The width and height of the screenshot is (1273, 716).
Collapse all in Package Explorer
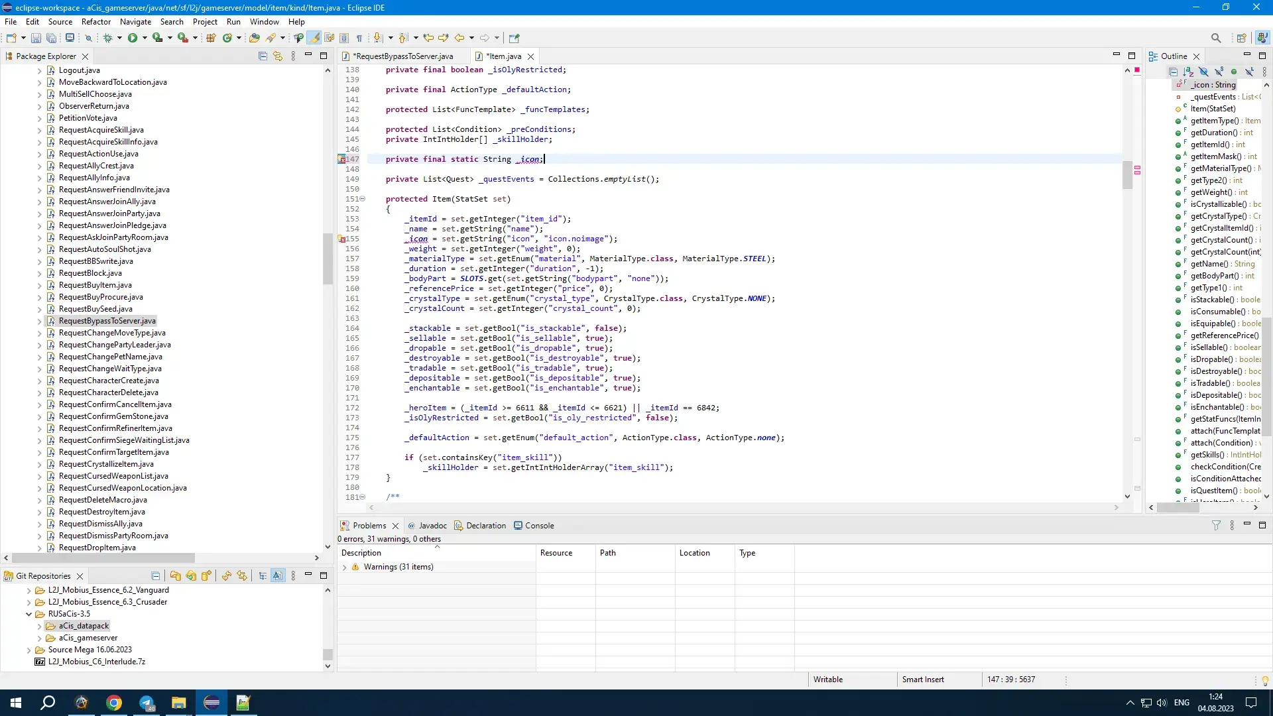pos(263,56)
